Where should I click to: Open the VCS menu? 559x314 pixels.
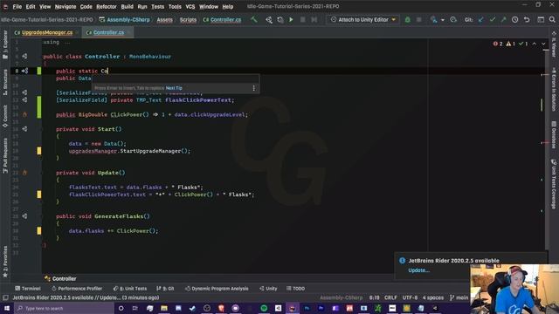[190, 6]
